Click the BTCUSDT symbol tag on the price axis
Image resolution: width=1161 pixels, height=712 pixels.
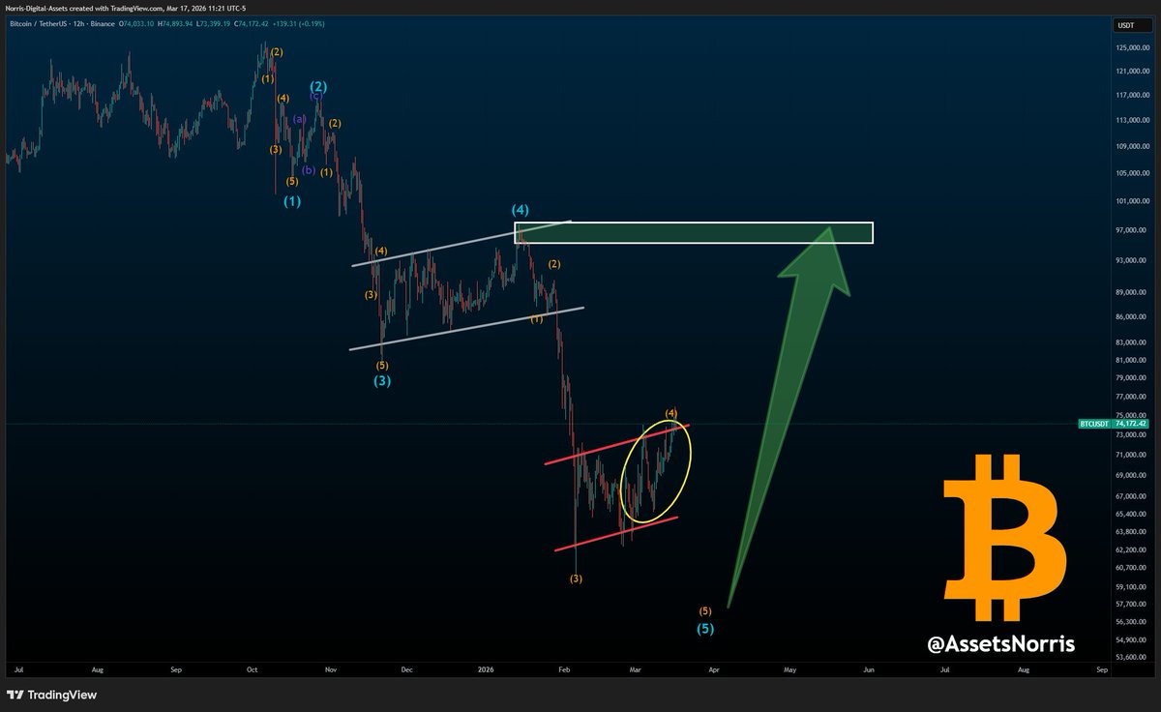pyautogui.click(x=1095, y=424)
